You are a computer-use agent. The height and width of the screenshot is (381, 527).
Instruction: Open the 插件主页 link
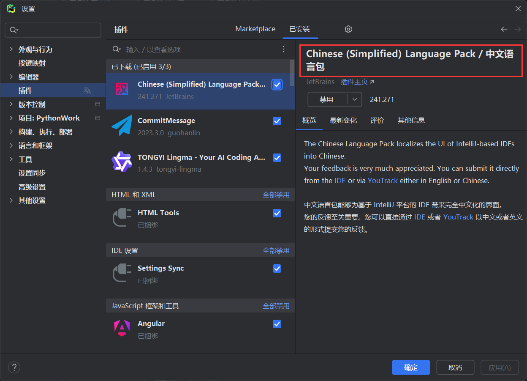point(357,82)
